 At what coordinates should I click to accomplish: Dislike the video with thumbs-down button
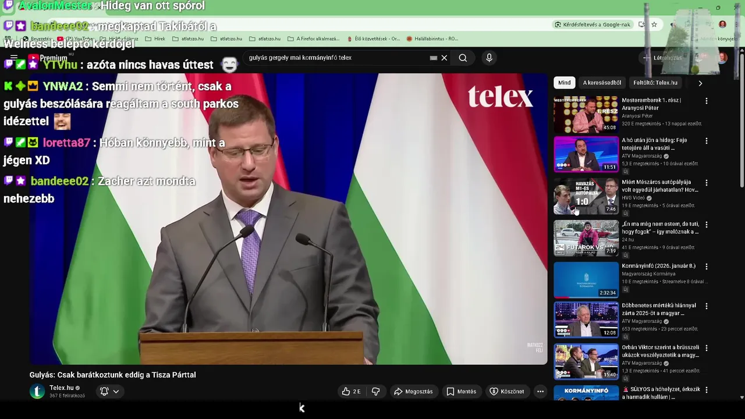click(375, 392)
